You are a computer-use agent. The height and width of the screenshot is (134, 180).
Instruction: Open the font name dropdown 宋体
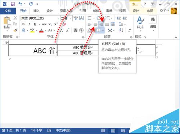pos(40,18)
